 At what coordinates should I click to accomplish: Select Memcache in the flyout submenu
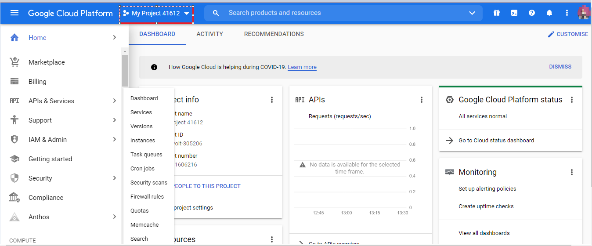144,225
